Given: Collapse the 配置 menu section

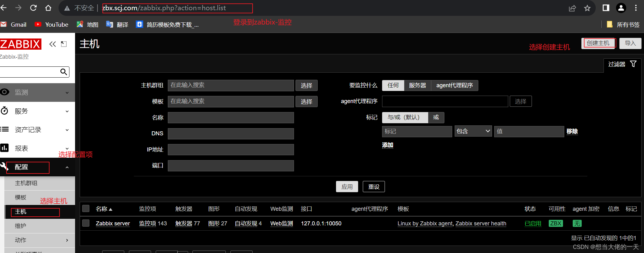Looking at the screenshot, I should tap(37, 167).
